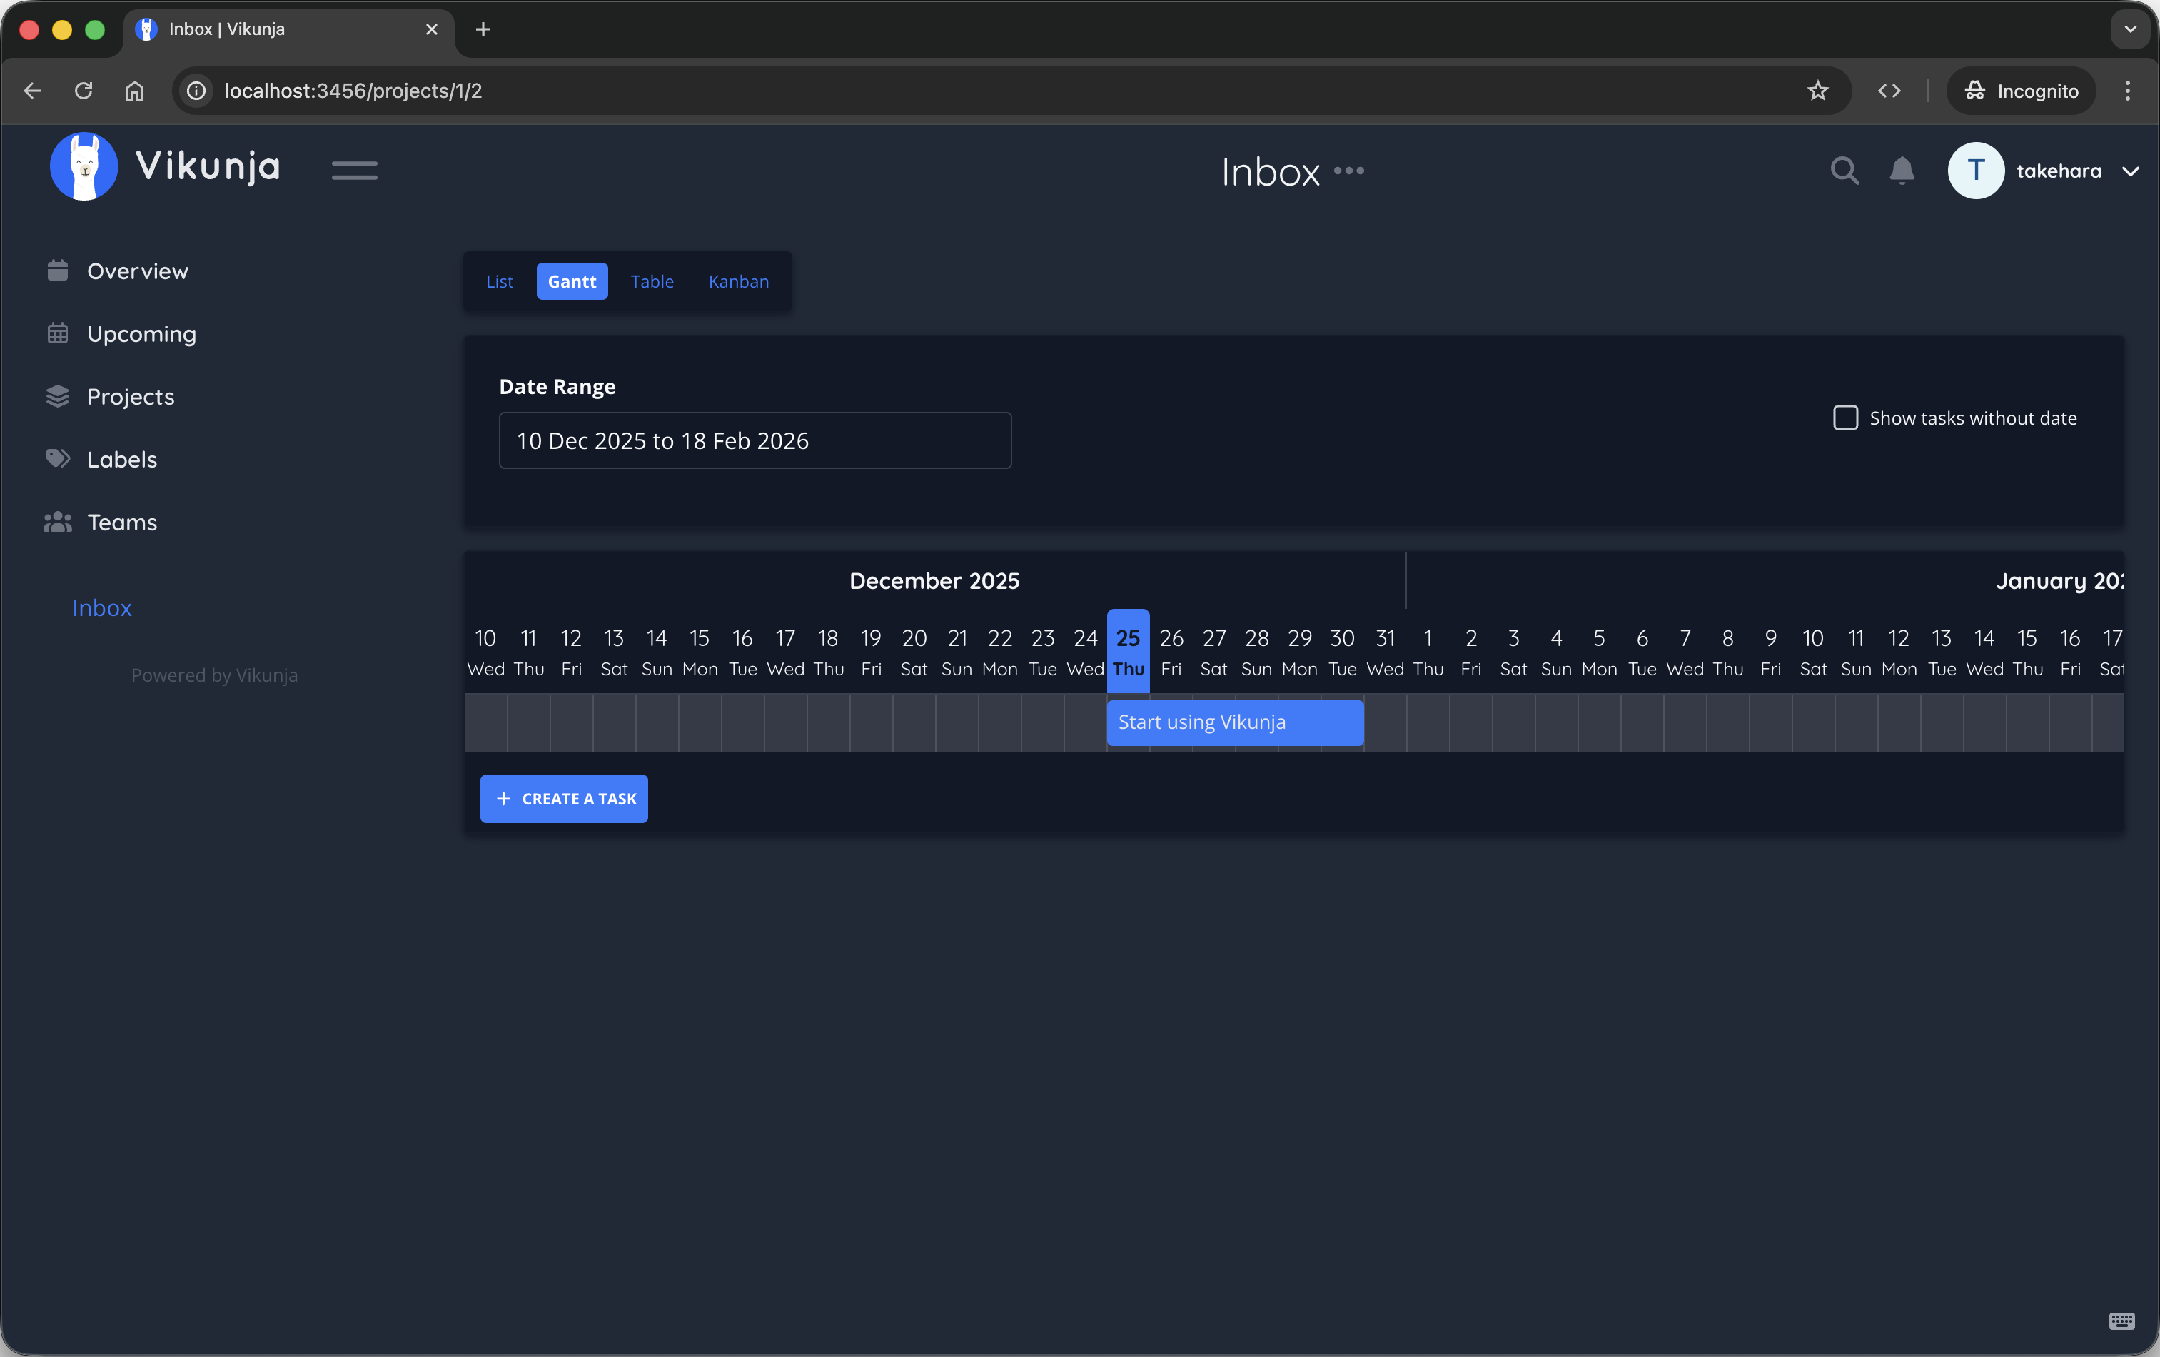Open the notifications bell
Image resolution: width=2160 pixels, height=1357 pixels.
(x=1902, y=171)
